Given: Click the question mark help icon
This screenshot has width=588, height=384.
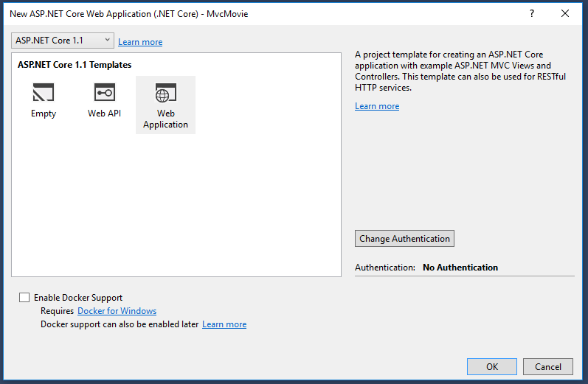Looking at the screenshot, I should coord(531,13).
